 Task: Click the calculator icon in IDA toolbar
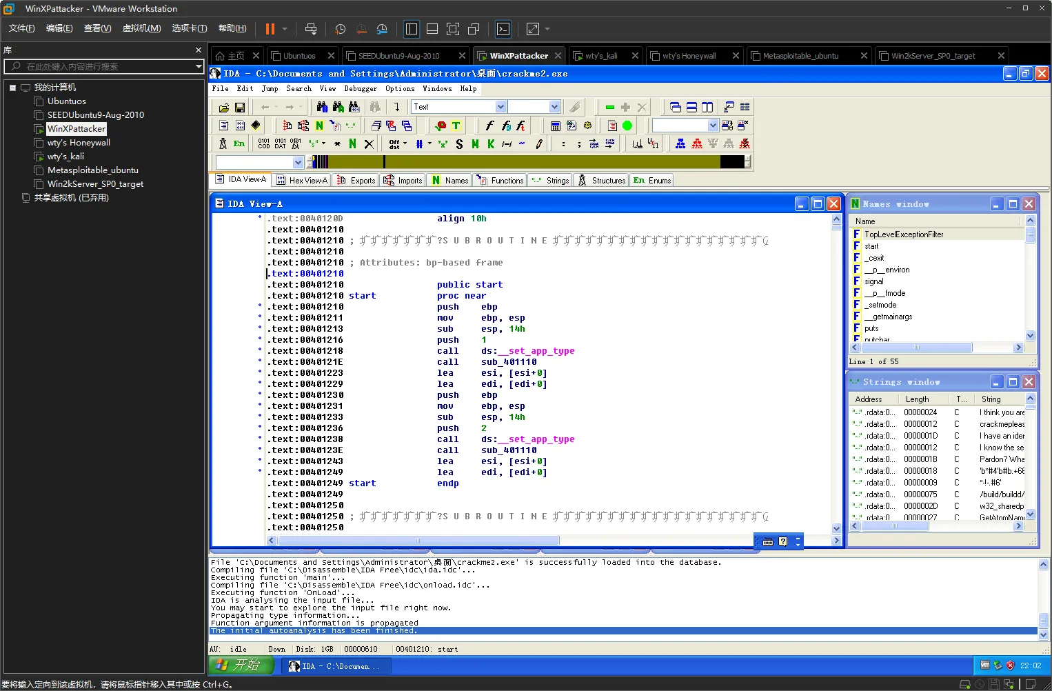(556, 126)
